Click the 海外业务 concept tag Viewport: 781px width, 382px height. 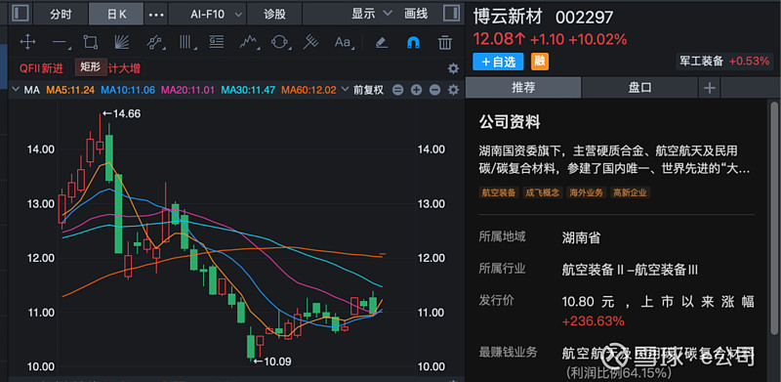pos(587,192)
